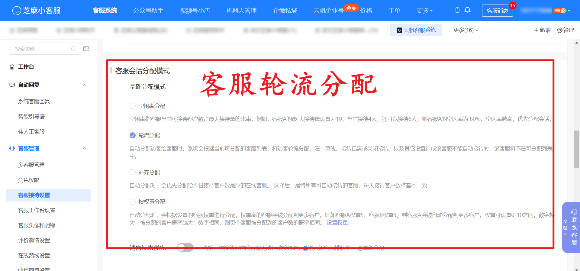Select the 补齐分配 radio button
This screenshot has height=271, width=580.
click(133, 172)
